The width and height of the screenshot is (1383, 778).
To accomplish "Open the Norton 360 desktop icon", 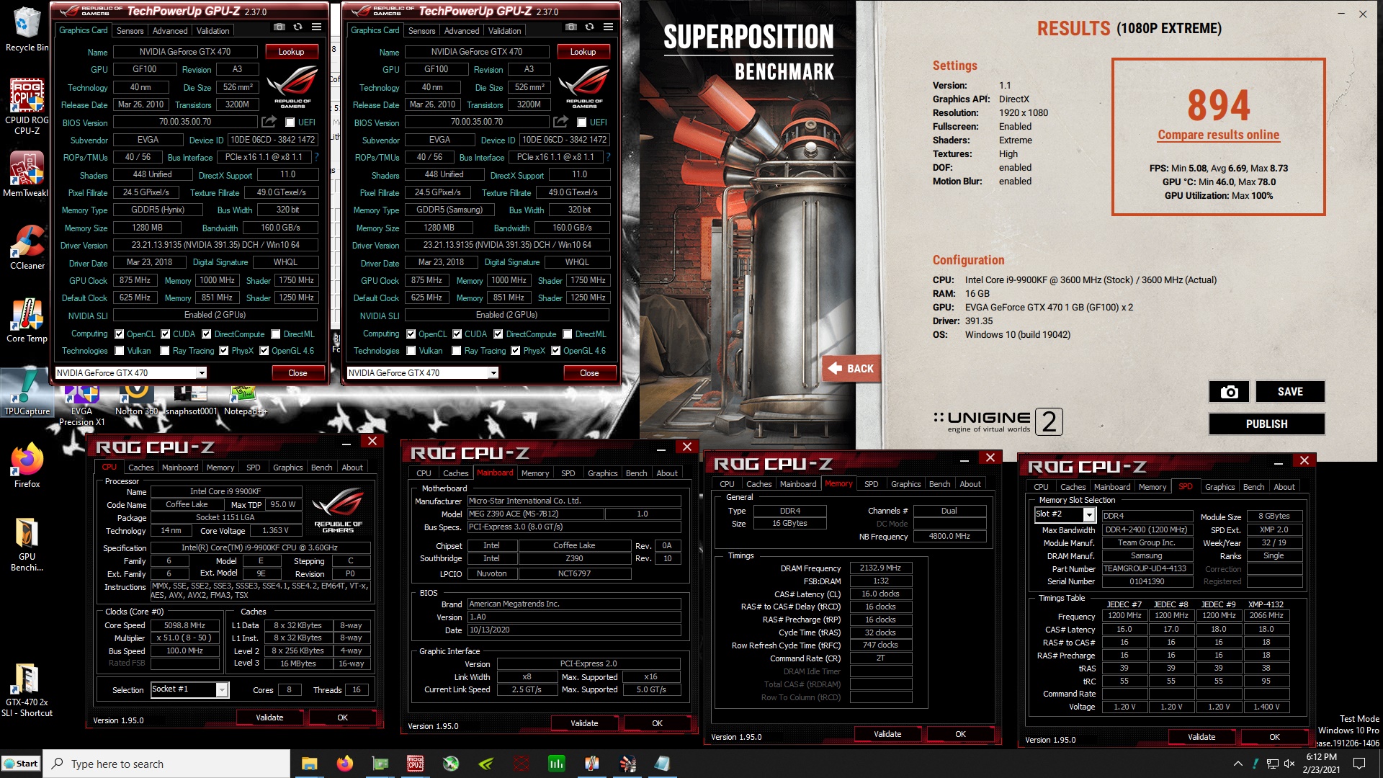I will coord(136,401).
